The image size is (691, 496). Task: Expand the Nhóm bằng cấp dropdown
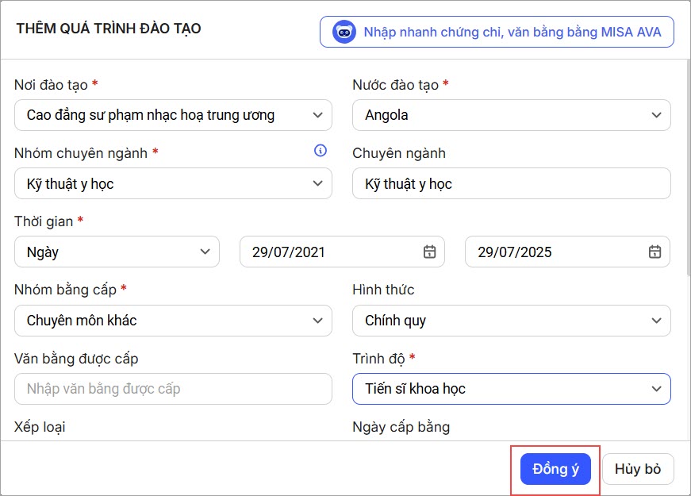coord(173,321)
